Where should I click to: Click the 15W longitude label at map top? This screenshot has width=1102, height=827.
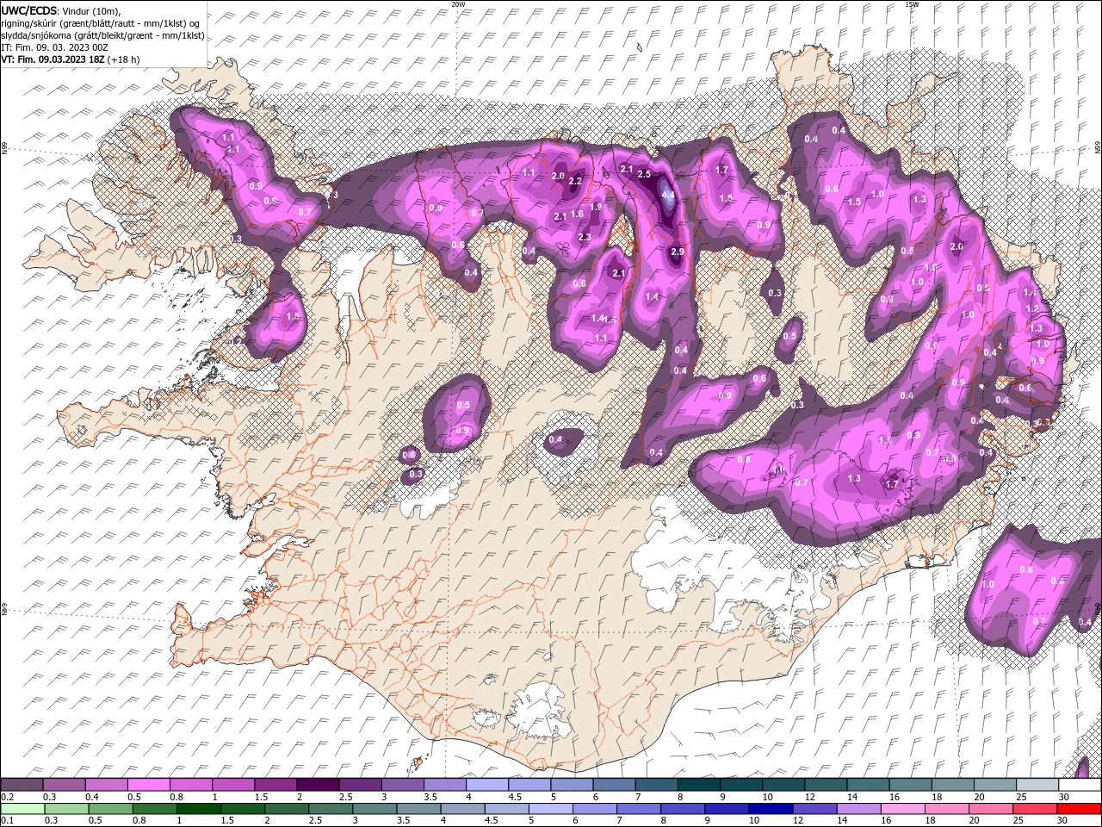912,4
